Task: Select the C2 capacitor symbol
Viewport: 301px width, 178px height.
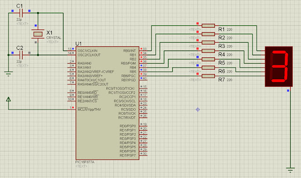Action: click(x=21, y=55)
